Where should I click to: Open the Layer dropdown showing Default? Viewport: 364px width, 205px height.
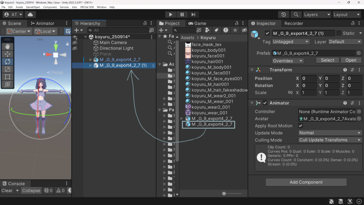(345, 42)
